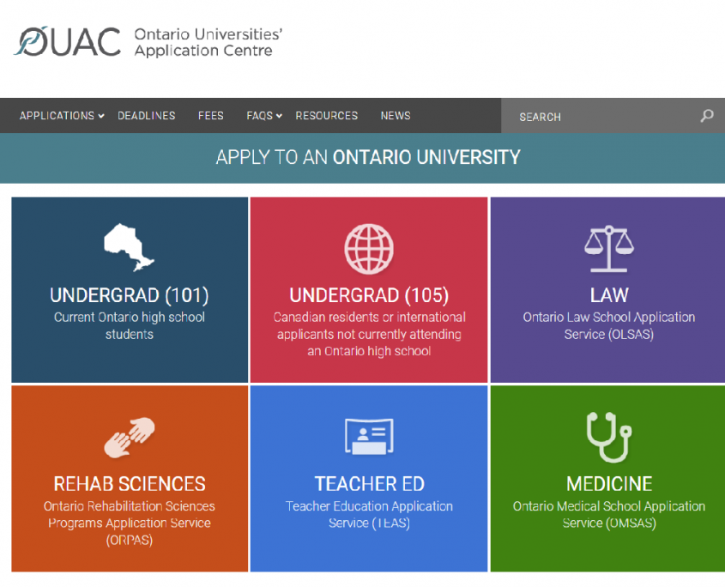Viewport: 725px width, 587px height.
Task: Click the search magnifier icon
Action: (x=707, y=116)
